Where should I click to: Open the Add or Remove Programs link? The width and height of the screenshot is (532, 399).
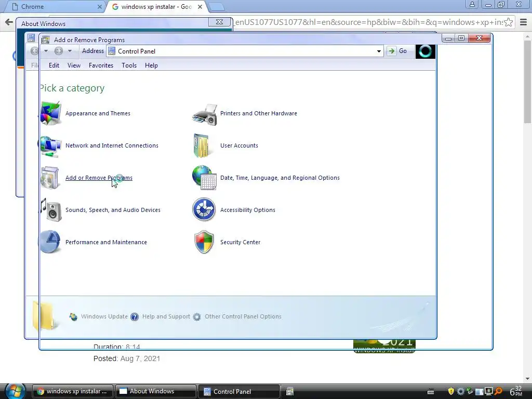click(x=99, y=178)
